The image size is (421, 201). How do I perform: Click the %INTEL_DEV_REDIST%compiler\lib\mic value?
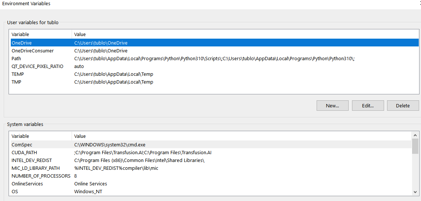116,168
